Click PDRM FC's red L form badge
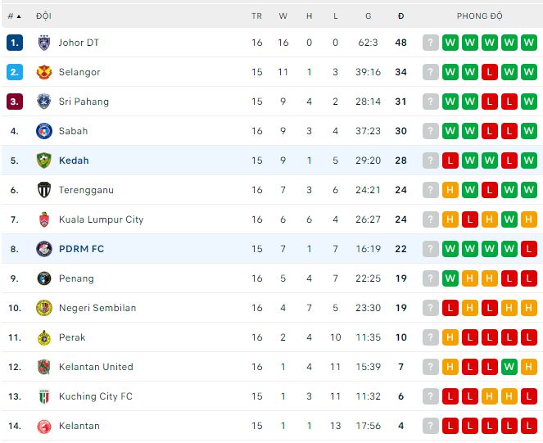Image resolution: width=543 pixels, height=443 pixels. point(529,249)
